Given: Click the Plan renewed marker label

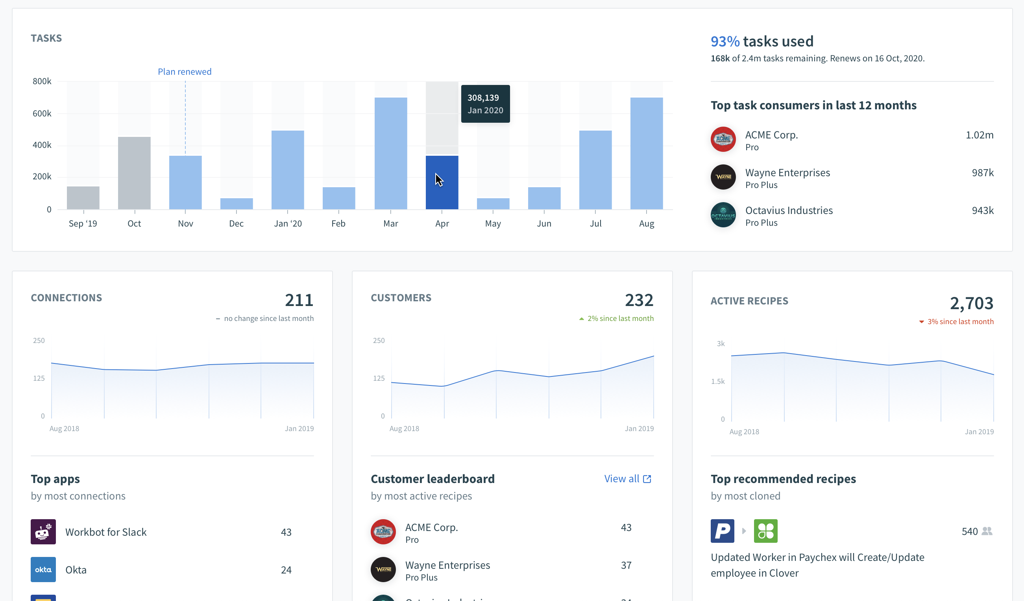Looking at the screenshot, I should [185, 72].
